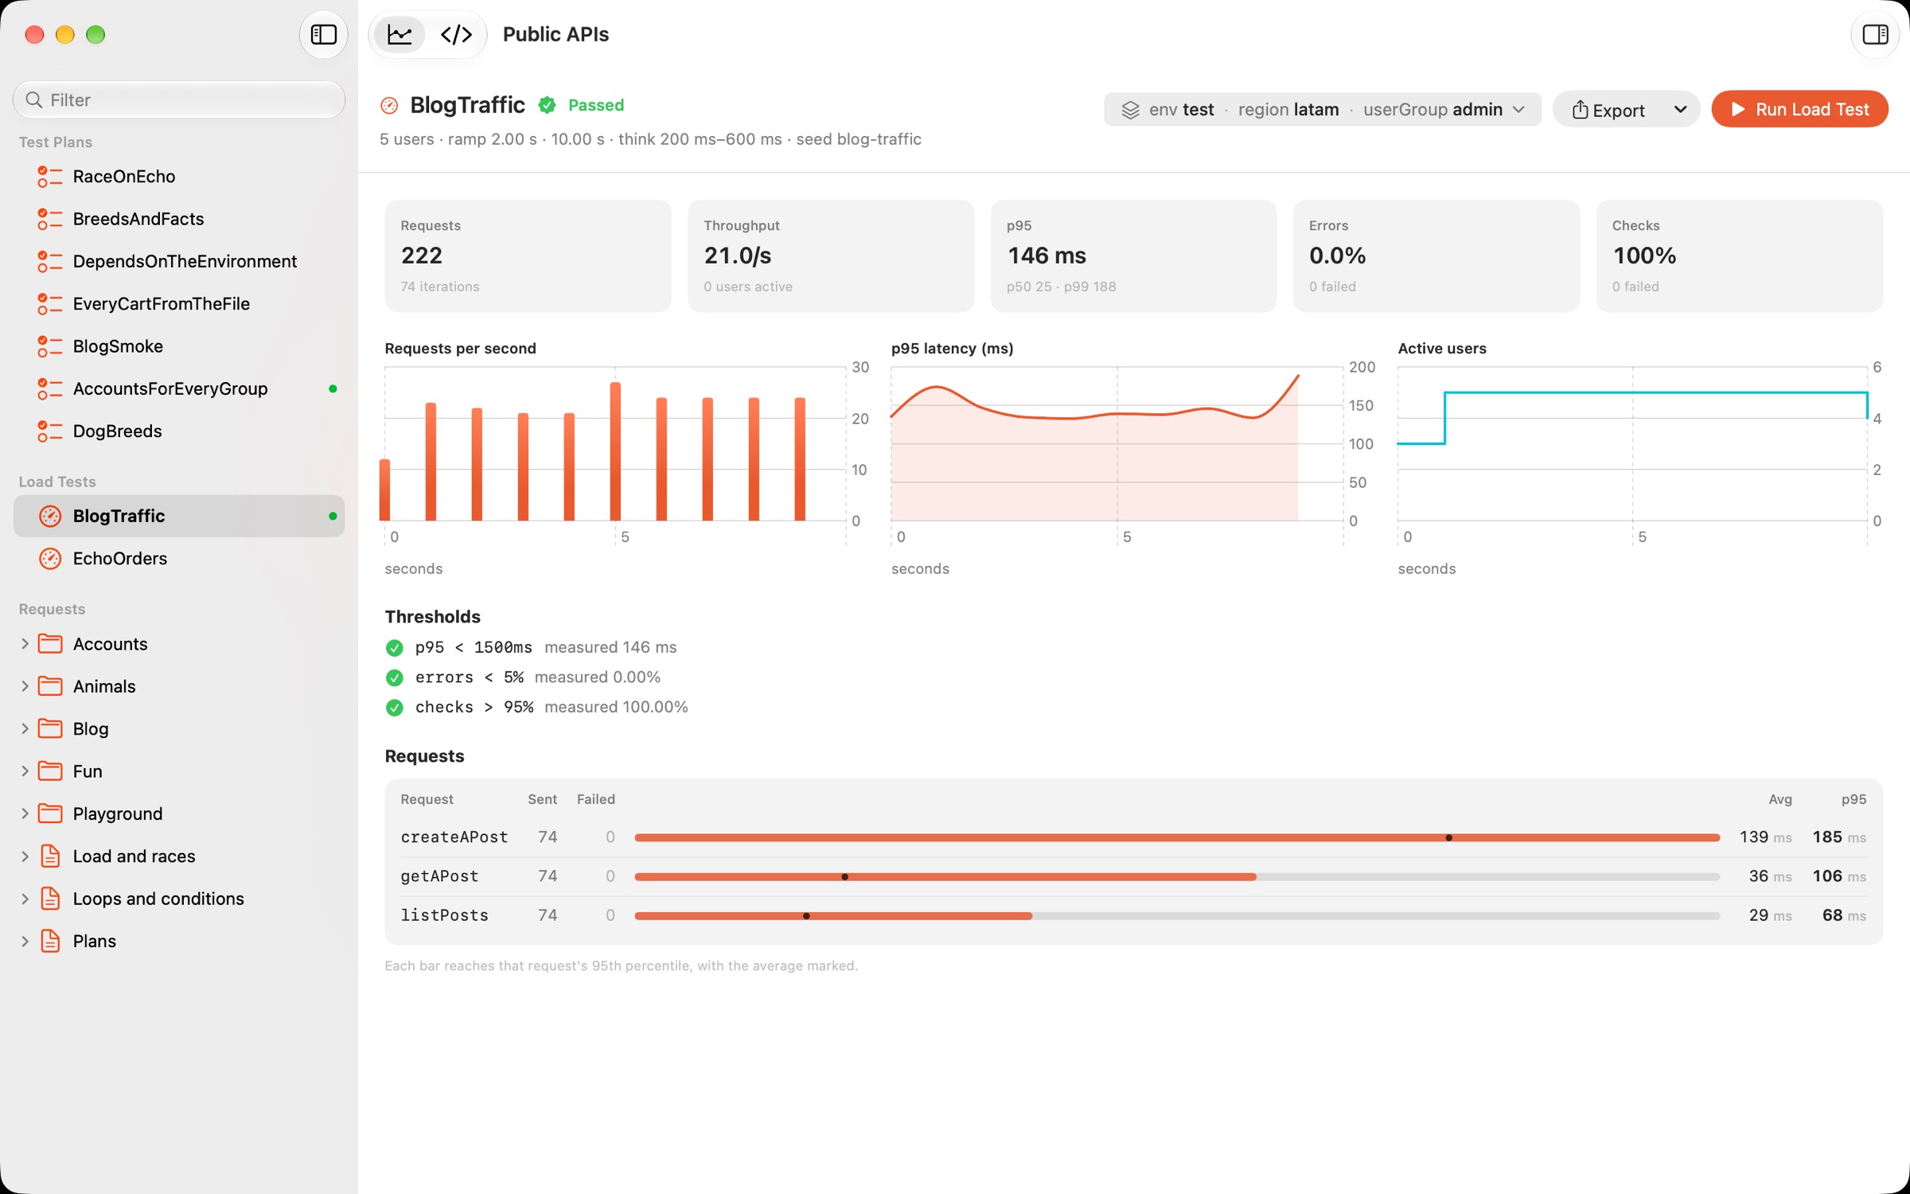1910x1194 pixels.
Task: Expand the Accounts folder
Action: (x=25, y=644)
